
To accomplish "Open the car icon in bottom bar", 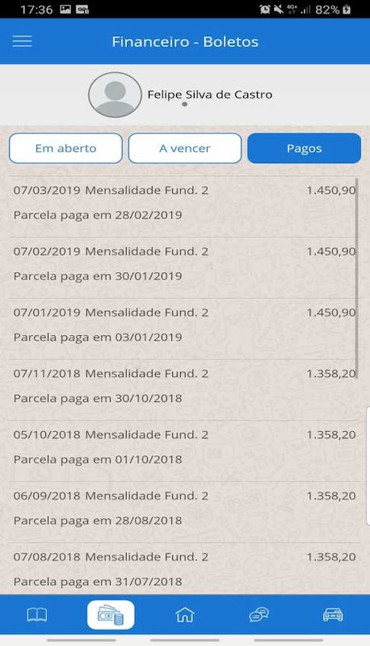I will [333, 615].
